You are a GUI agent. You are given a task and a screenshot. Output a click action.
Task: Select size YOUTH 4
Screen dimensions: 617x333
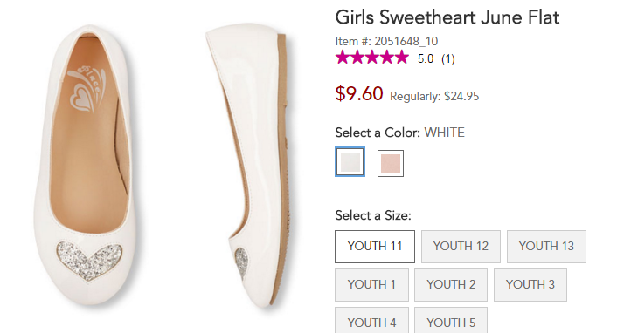click(x=371, y=321)
